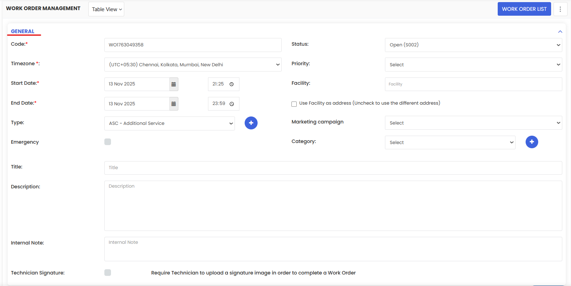Open the End Date calendar picker
The width and height of the screenshot is (571, 286).
(x=173, y=104)
